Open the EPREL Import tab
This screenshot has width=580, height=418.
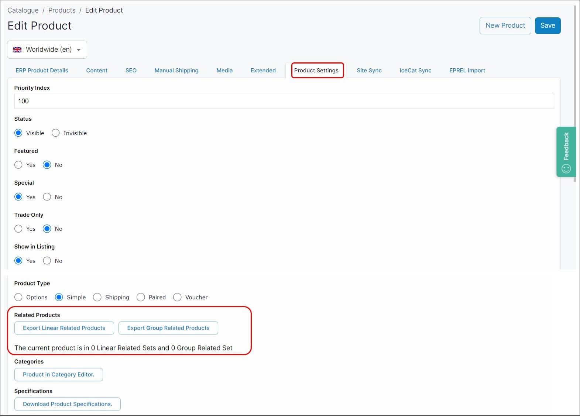pyautogui.click(x=467, y=71)
